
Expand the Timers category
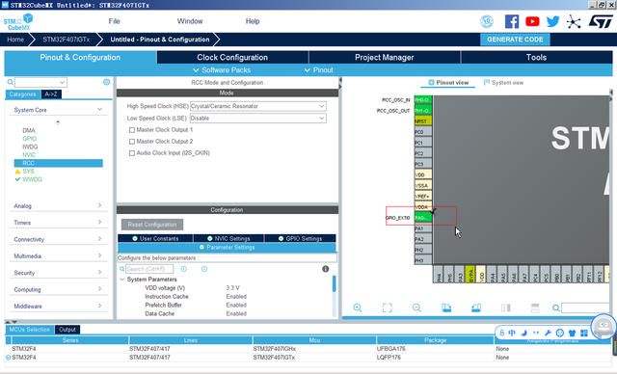pos(58,223)
